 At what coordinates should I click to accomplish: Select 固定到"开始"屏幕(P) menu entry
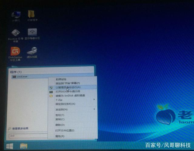click(68, 83)
